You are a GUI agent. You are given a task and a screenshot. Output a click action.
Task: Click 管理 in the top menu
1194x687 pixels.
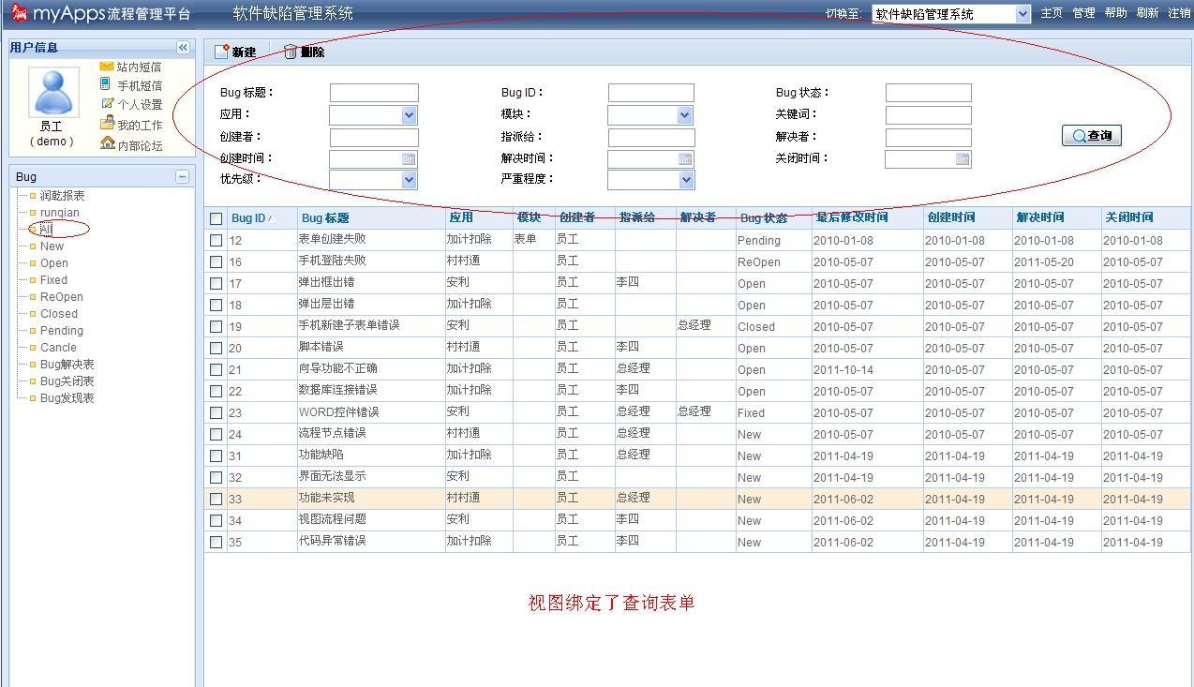click(1083, 13)
